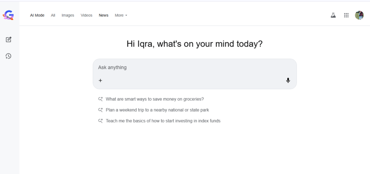The height and width of the screenshot is (174, 370).
Task: Switch to the All tab
Action: (x=53, y=15)
